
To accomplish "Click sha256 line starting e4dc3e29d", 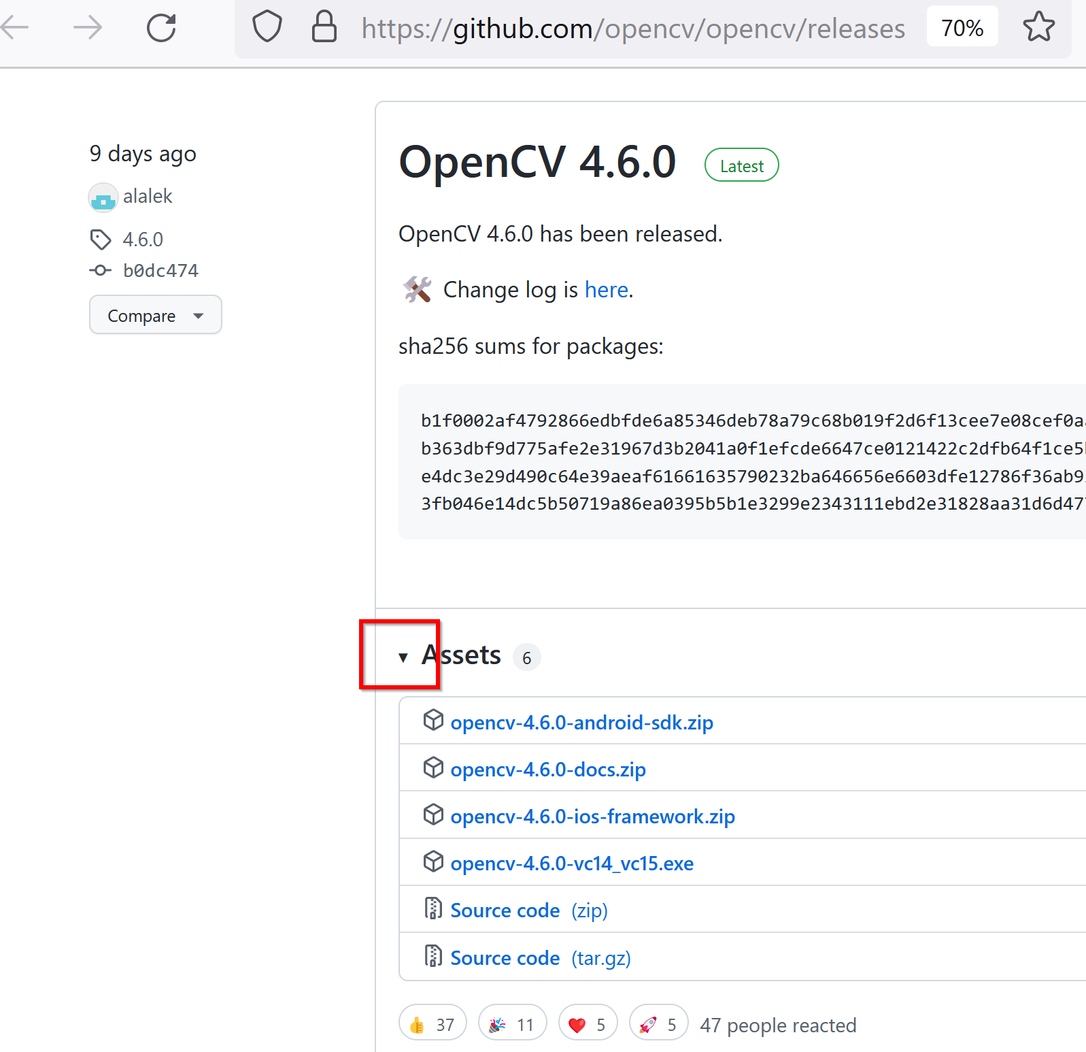I will click(753, 476).
